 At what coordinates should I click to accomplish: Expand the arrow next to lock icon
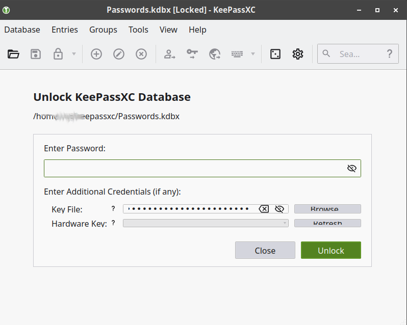(x=74, y=54)
